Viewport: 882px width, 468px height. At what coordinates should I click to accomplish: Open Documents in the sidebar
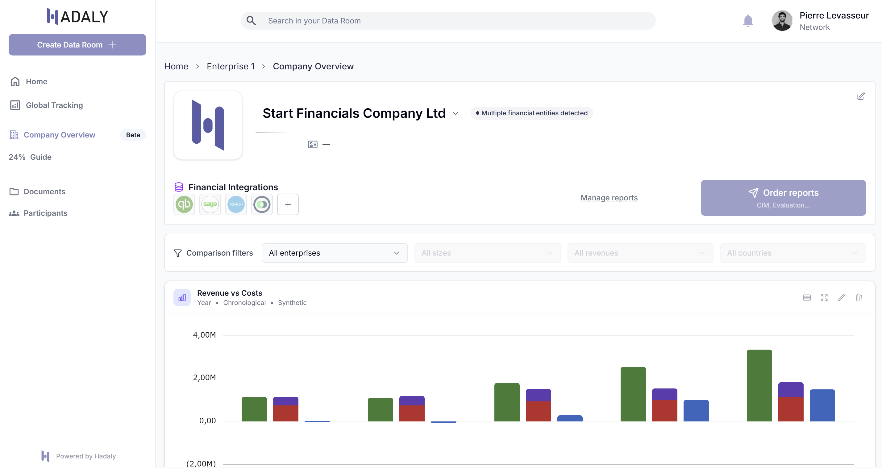pos(44,191)
